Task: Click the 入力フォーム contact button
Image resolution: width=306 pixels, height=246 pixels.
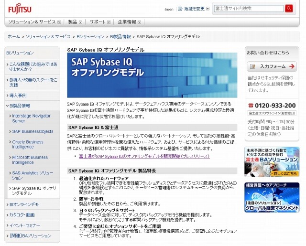Action: point(272,66)
